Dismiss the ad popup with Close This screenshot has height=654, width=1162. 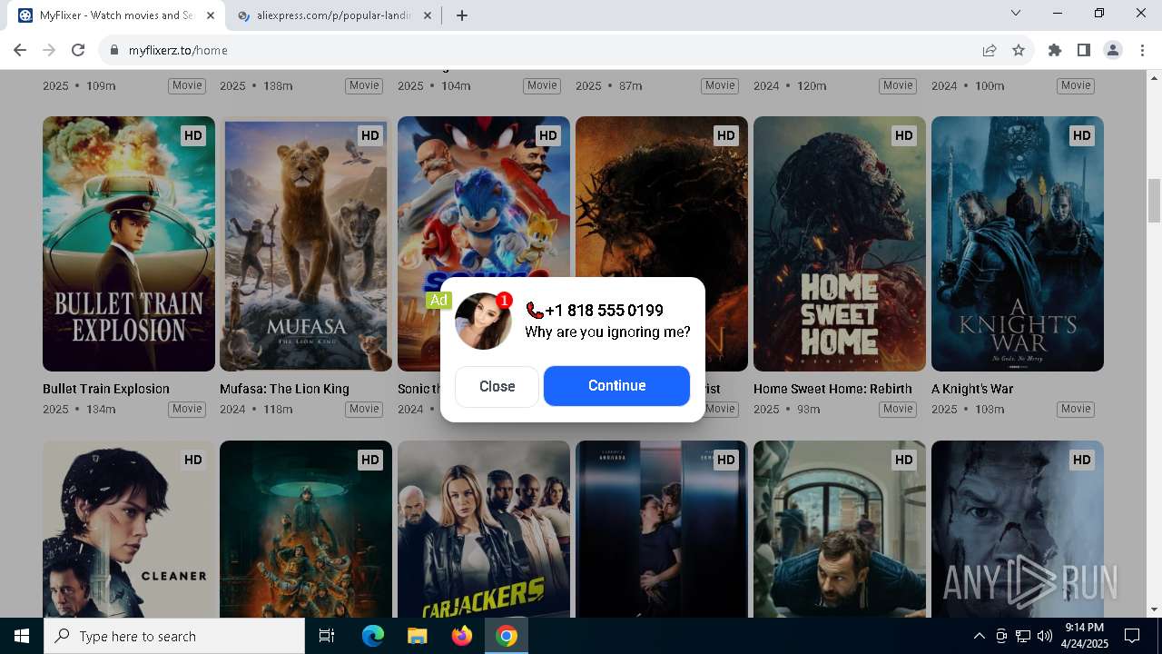tap(497, 386)
